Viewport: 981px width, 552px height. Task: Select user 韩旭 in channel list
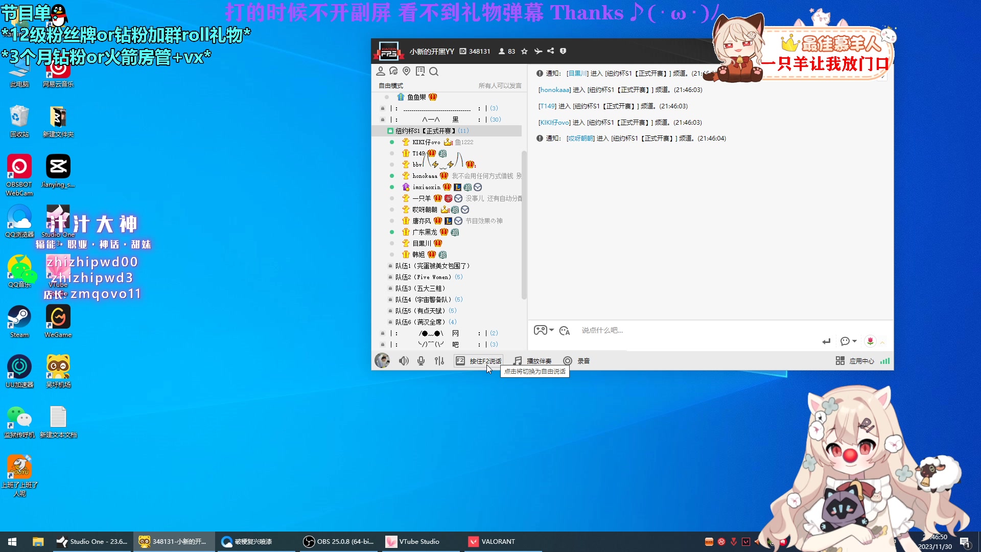tap(419, 255)
